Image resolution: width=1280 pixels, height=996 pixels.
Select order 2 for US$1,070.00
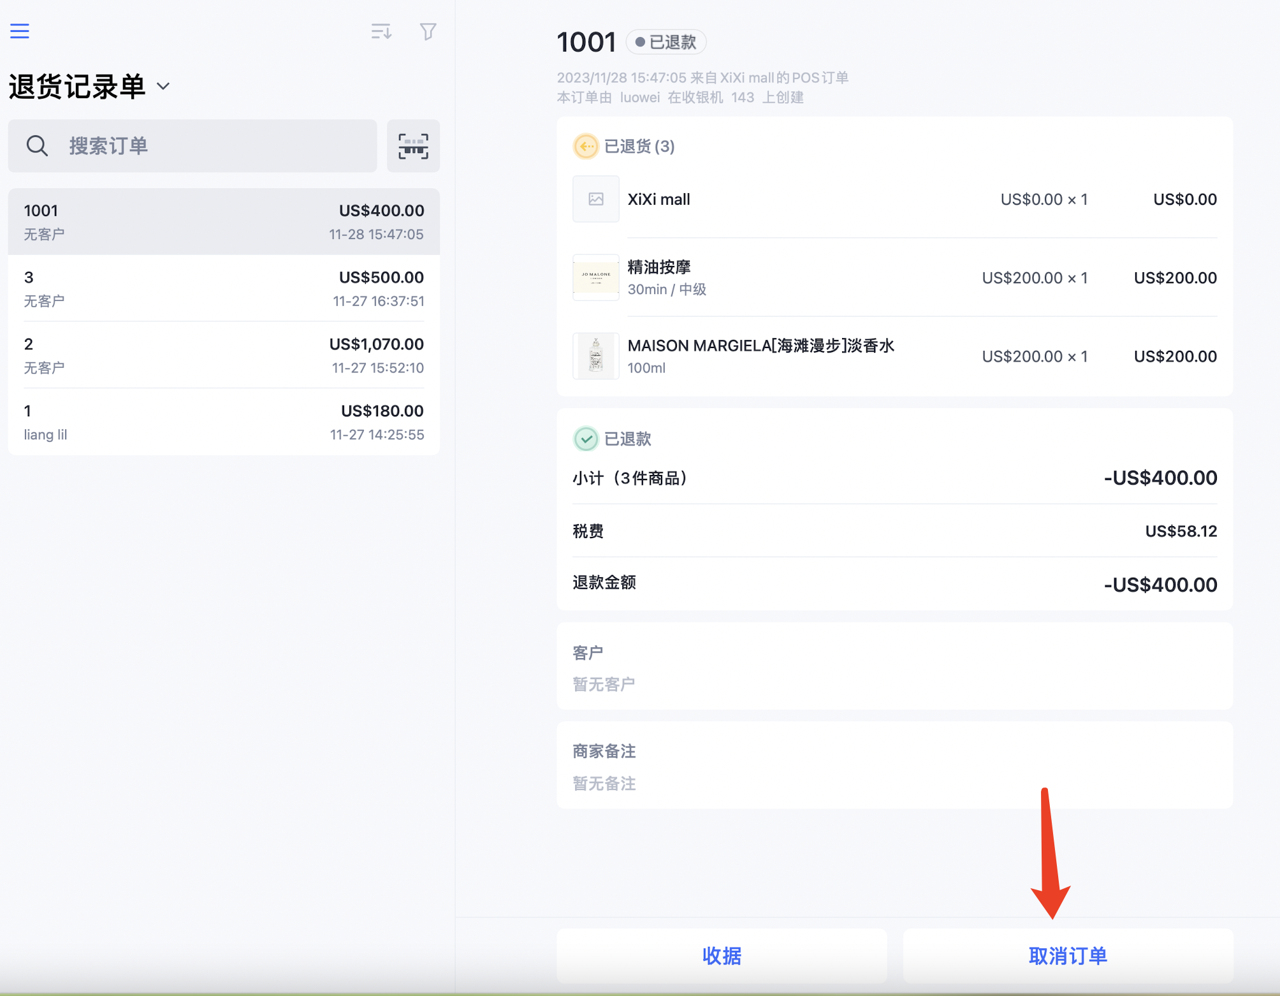click(x=224, y=355)
